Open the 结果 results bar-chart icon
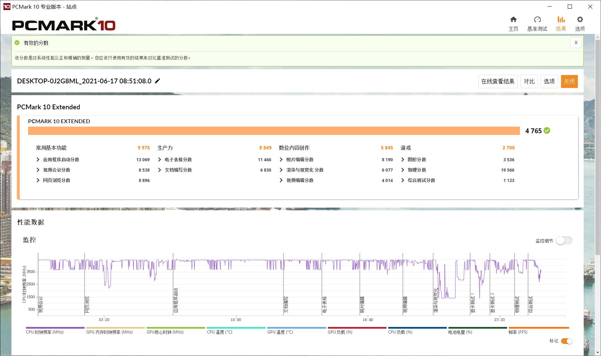The image size is (601, 356). [561, 20]
